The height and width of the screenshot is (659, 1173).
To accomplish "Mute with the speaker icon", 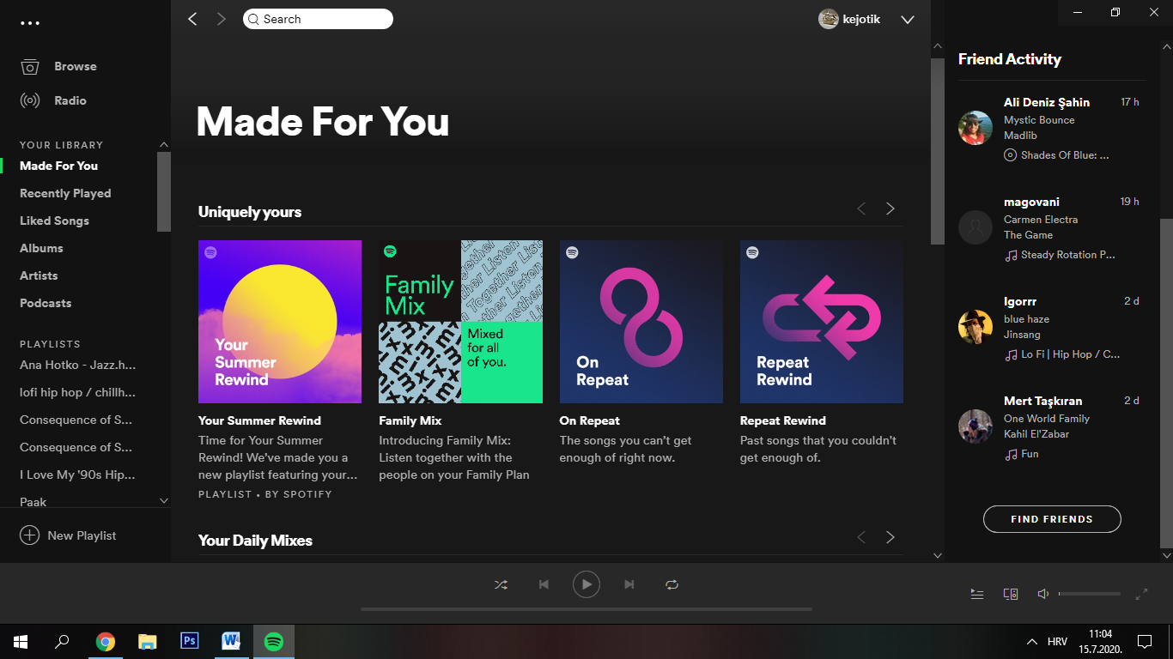I will [x=1042, y=594].
